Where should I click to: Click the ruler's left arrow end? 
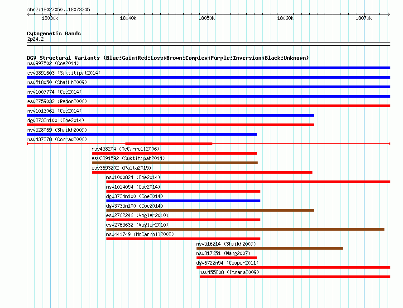(x=28, y=14)
